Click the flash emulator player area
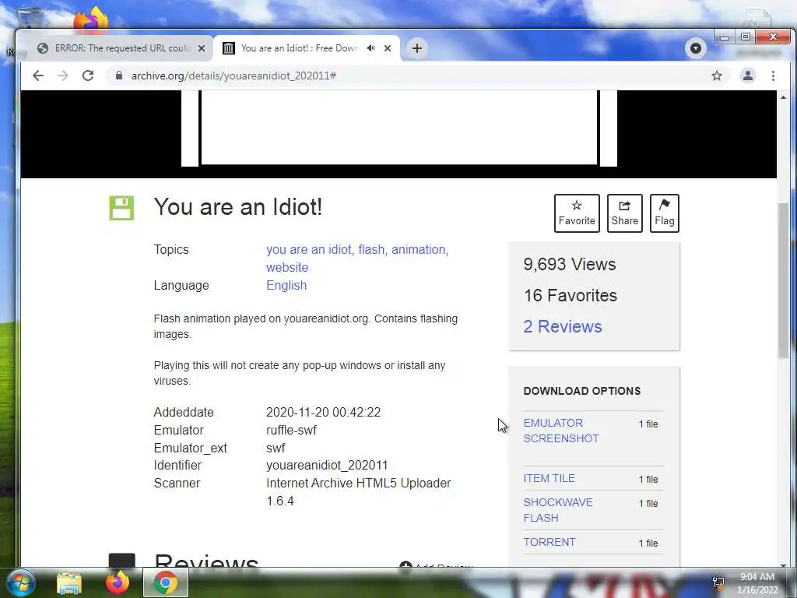The image size is (797, 598). [399, 127]
